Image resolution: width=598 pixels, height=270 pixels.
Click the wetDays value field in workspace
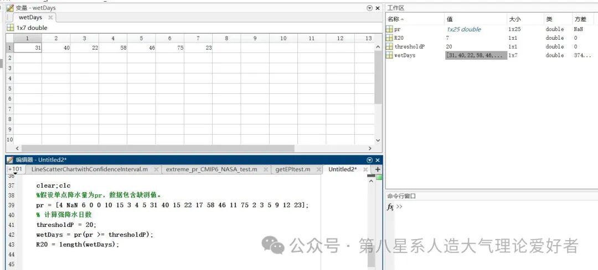(x=476, y=56)
